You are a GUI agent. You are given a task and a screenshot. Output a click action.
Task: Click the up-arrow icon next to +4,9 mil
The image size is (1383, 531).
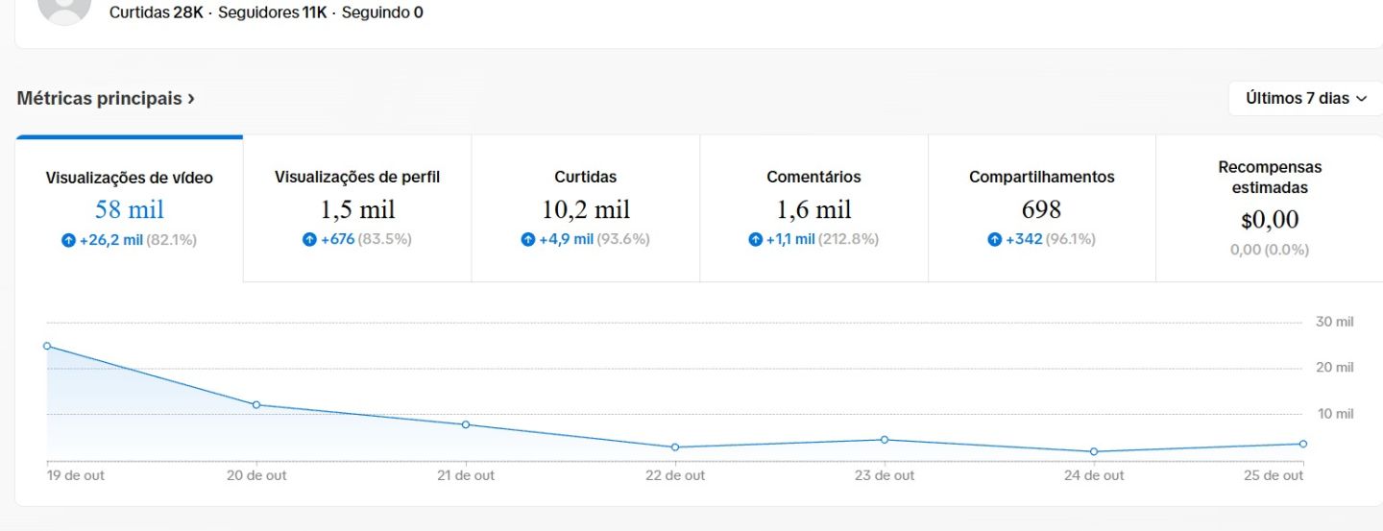(x=527, y=239)
